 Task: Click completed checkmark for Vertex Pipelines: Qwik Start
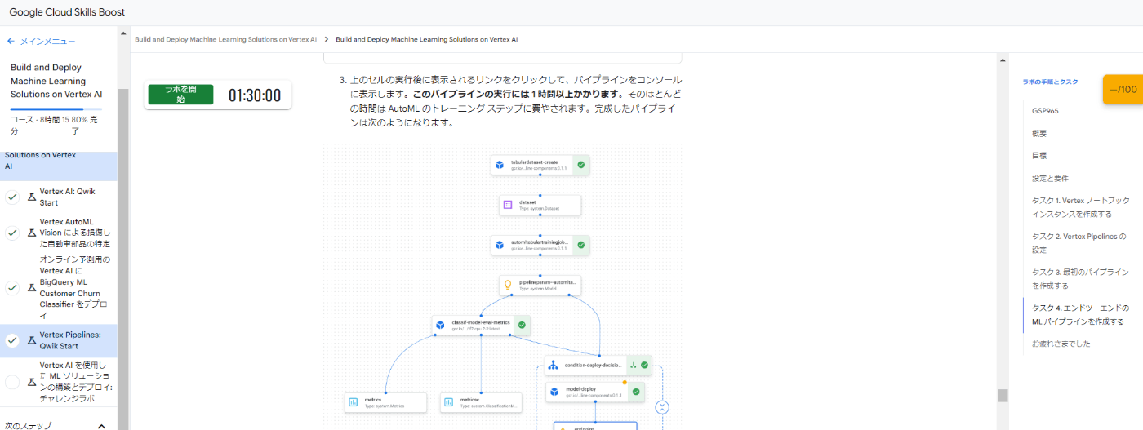tap(12, 340)
